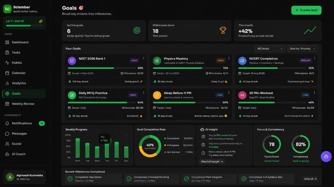
Task: Click the trophy icon in Milestones done card
Action: coord(223,30)
